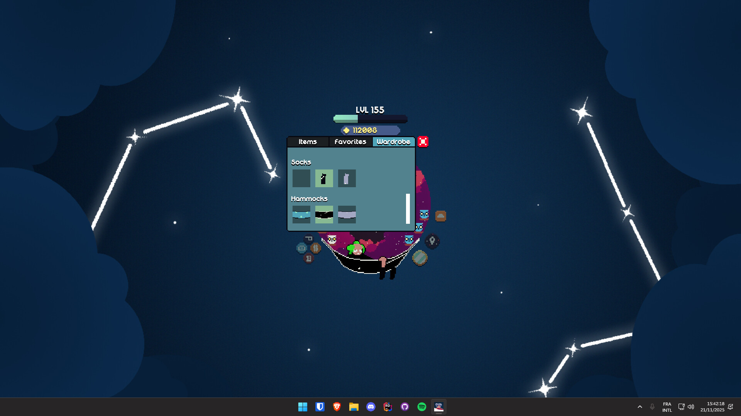Screen dimensions: 741x416
Task: Click the wardrobe panel scrollbar
Action: point(408,208)
